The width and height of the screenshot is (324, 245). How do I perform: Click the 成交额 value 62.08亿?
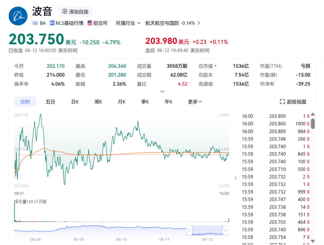(179, 75)
